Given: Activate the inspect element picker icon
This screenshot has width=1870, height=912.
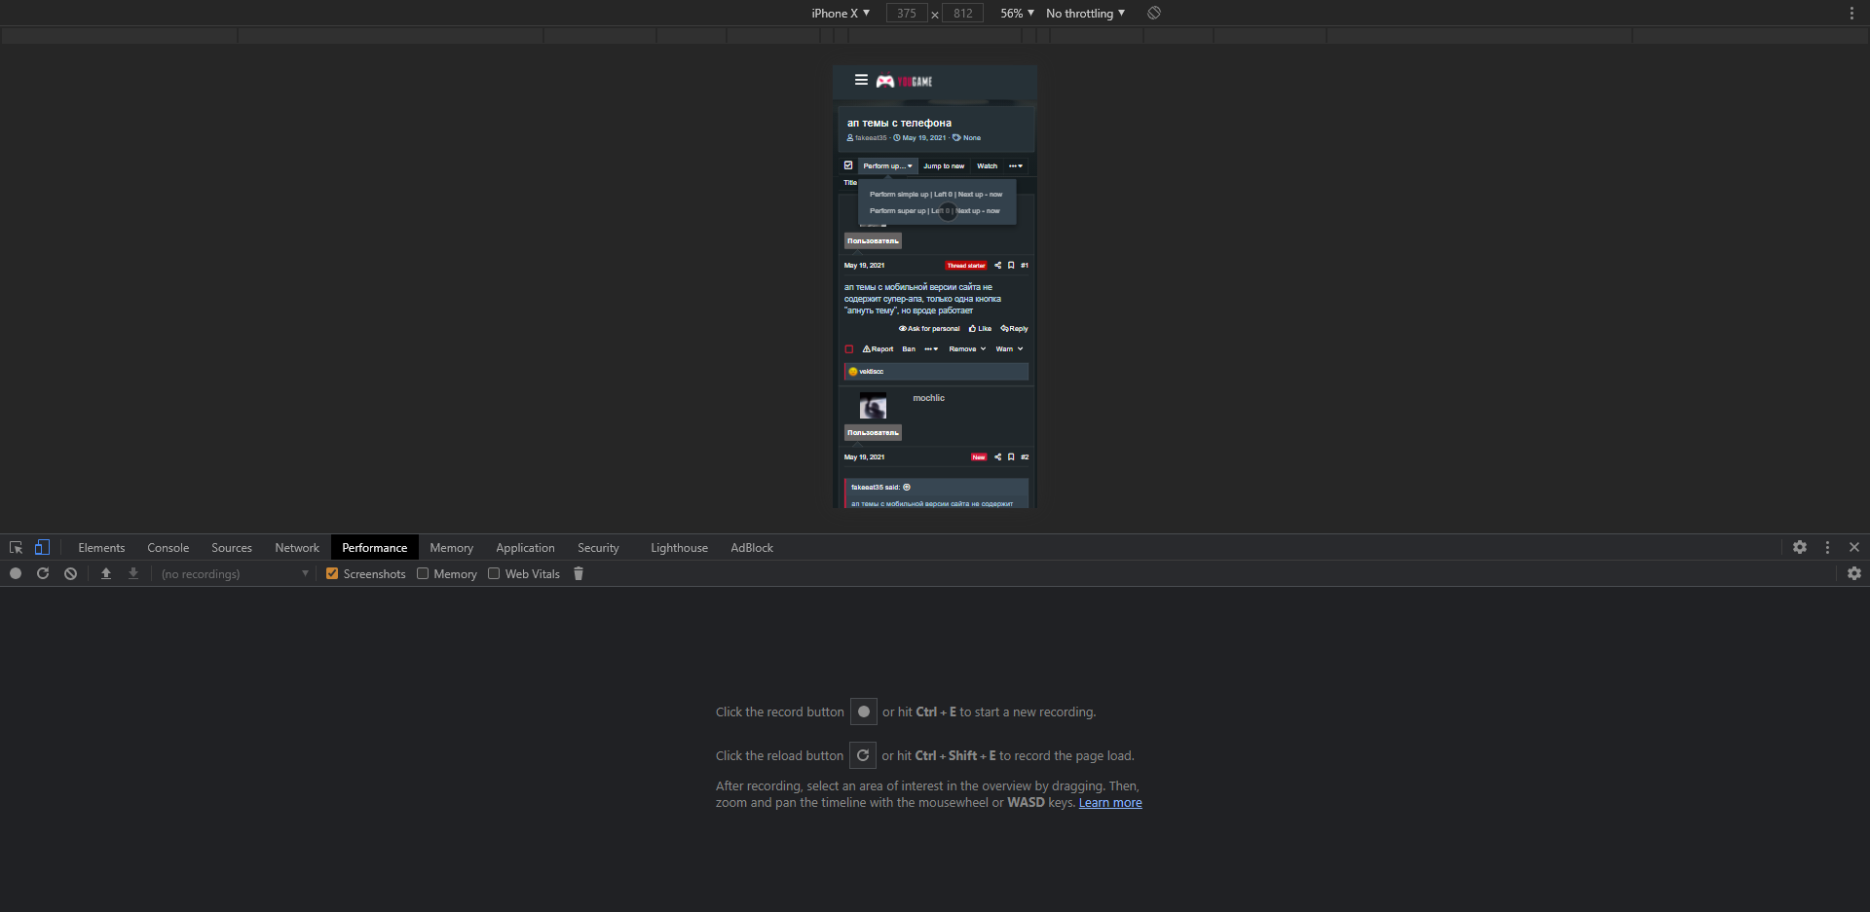Looking at the screenshot, I should click(16, 548).
